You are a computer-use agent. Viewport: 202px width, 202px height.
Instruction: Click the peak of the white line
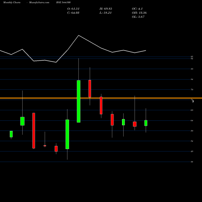[79, 36]
